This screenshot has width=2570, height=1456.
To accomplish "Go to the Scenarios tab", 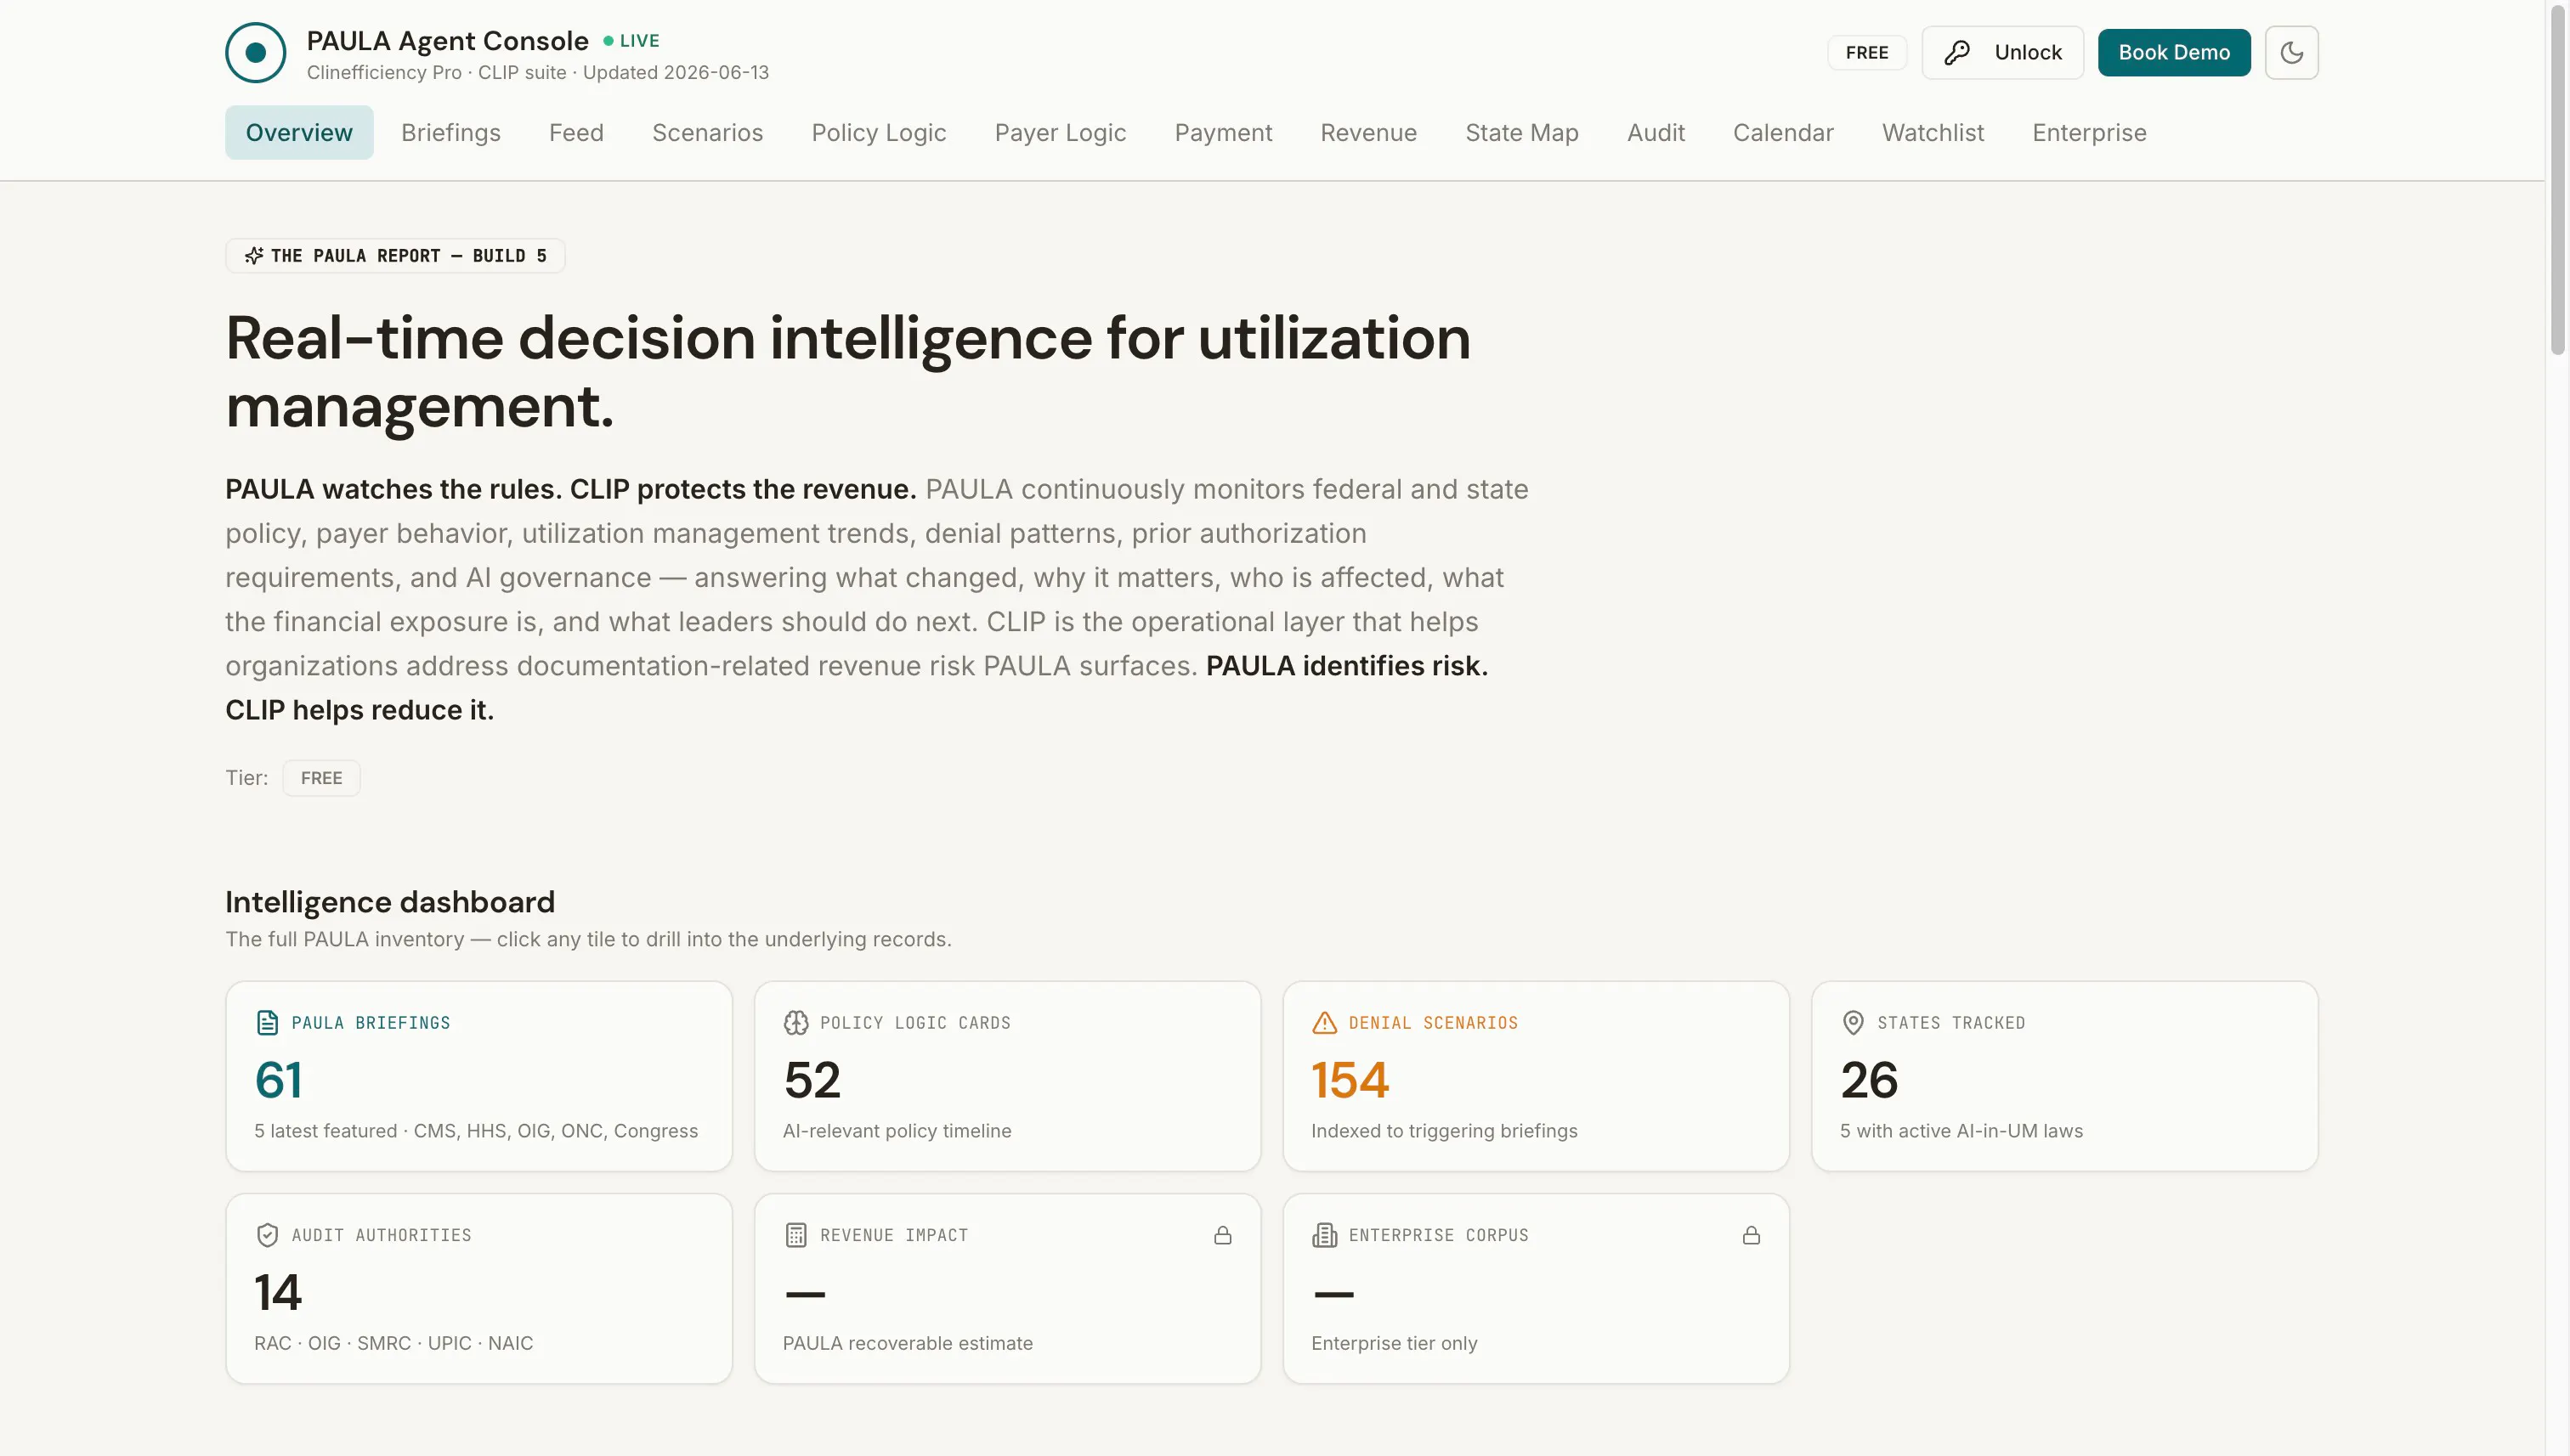I will [707, 133].
